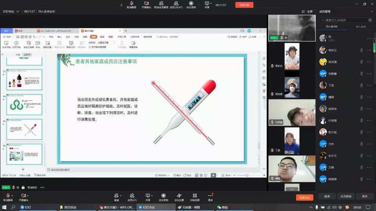Click the screen recording icon in WPS ribbon
This screenshot has width=376, height=211.
(x=133, y=44)
